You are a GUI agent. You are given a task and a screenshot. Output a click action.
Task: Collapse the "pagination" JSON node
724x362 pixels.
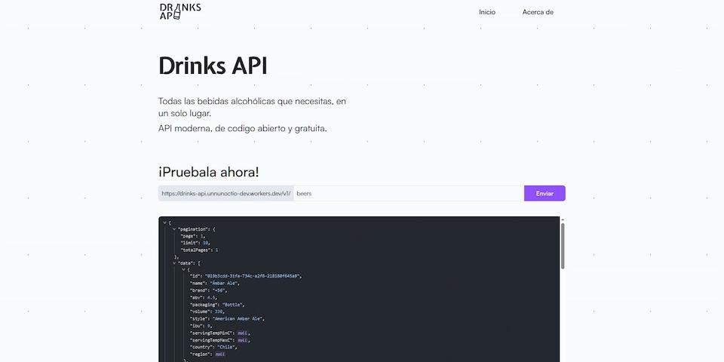coord(174,229)
